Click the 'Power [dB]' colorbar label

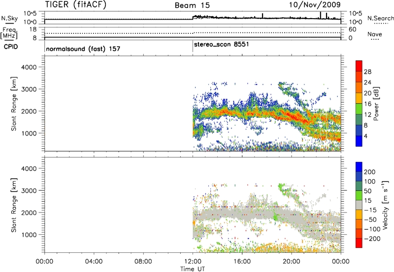[x=376, y=104]
